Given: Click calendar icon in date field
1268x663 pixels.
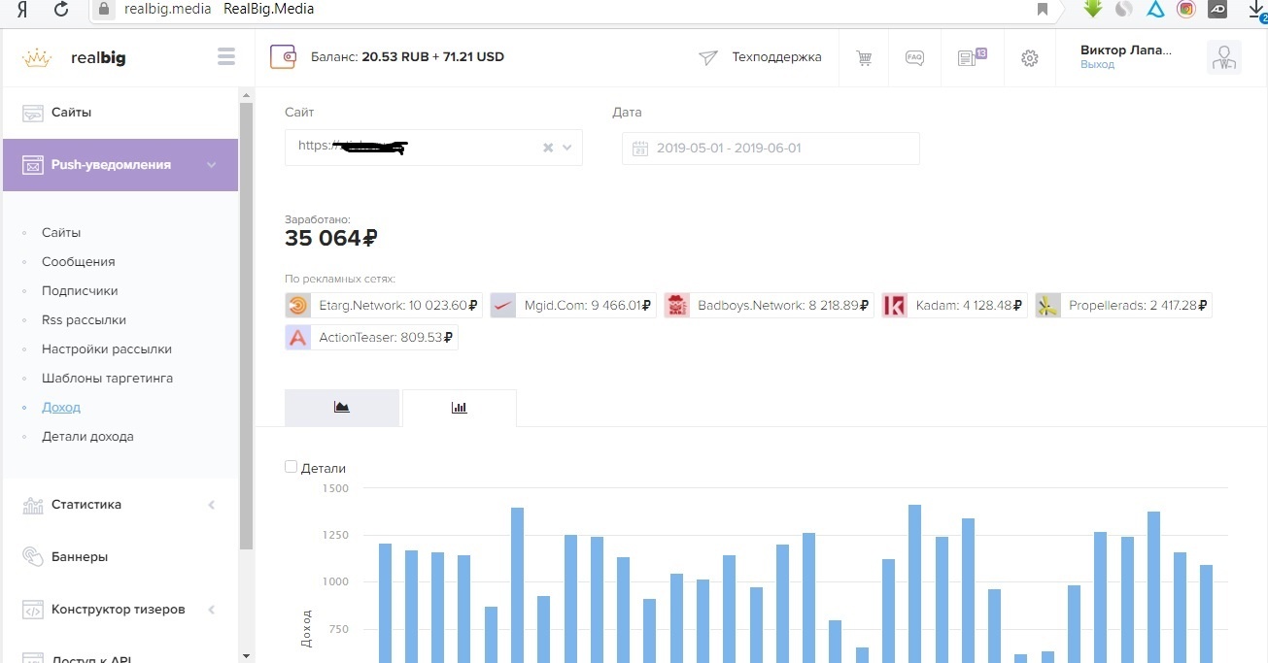Looking at the screenshot, I should [640, 149].
